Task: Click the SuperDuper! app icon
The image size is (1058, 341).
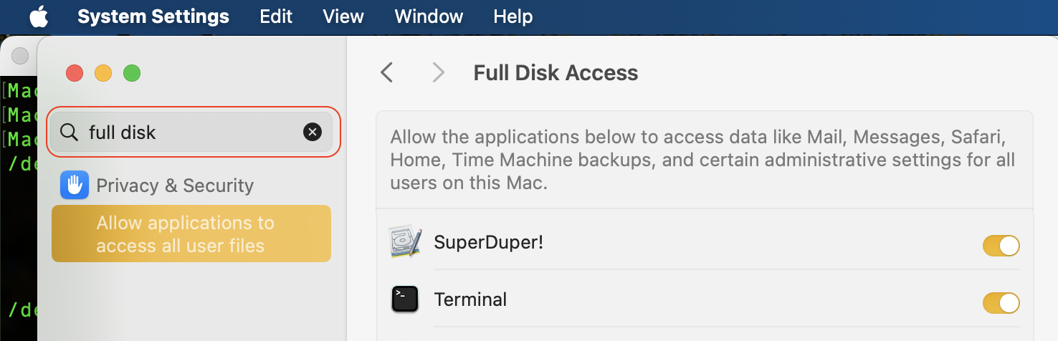Action: coord(405,242)
